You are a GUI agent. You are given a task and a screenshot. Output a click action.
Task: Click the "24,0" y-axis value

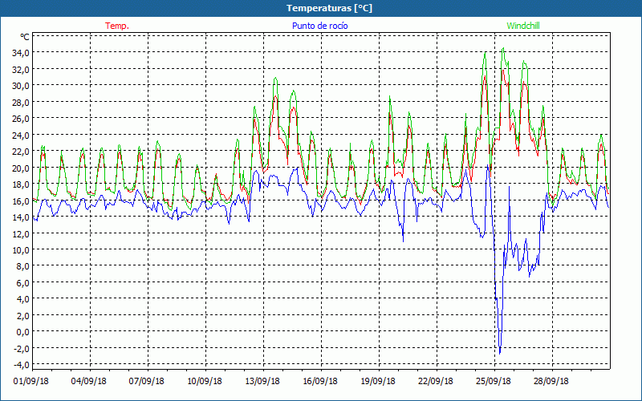tap(21, 135)
